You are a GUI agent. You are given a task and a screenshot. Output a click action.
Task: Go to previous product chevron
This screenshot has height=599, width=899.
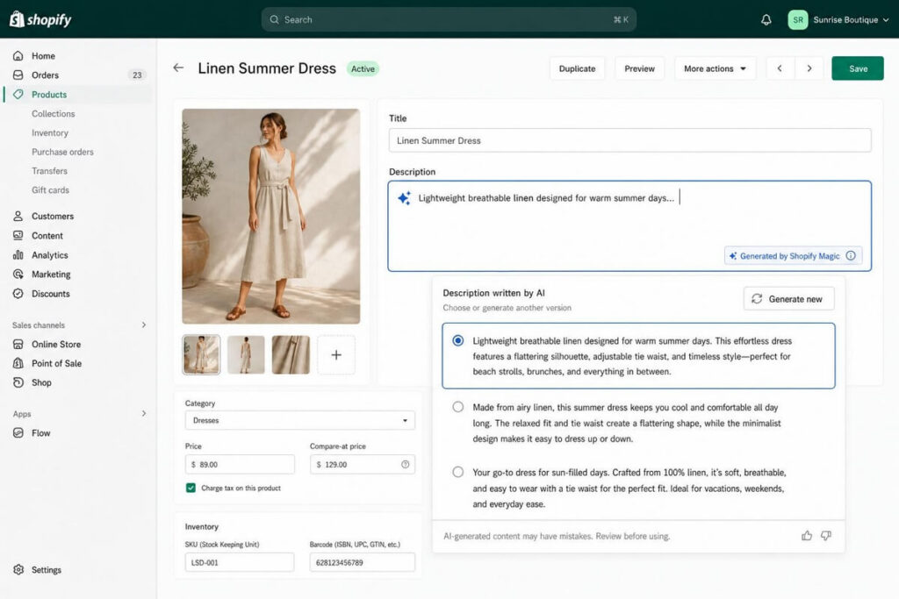click(780, 68)
